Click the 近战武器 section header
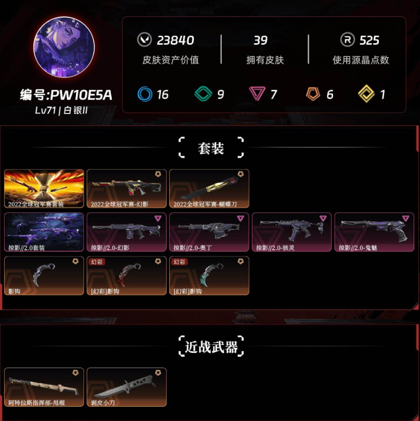The image size is (420, 421). point(211,346)
